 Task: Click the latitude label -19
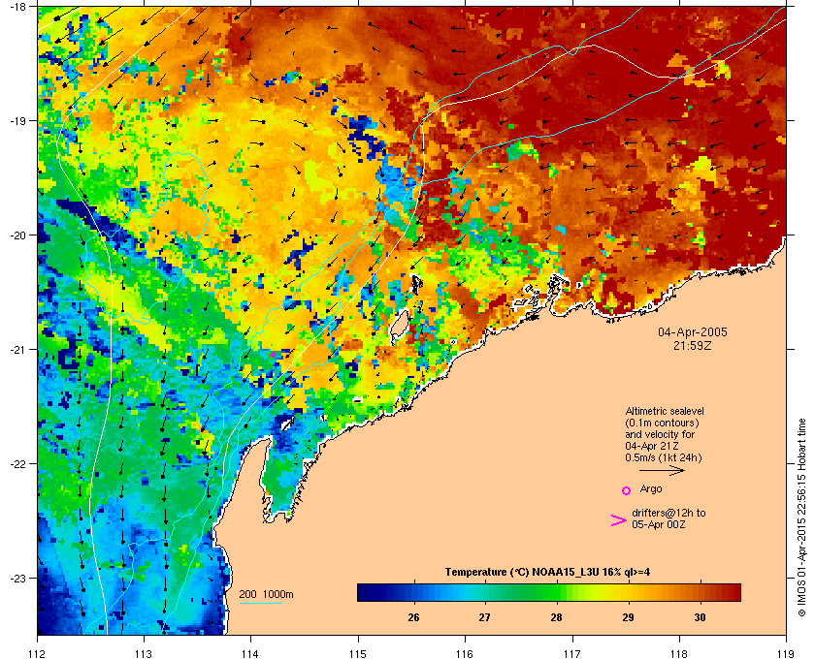pyautogui.click(x=17, y=121)
